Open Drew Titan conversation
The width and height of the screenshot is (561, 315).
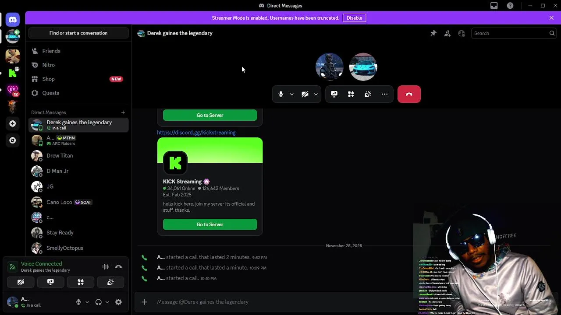pyautogui.click(x=78, y=156)
